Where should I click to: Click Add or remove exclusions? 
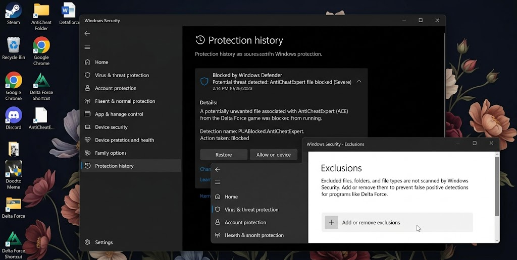[x=397, y=223]
